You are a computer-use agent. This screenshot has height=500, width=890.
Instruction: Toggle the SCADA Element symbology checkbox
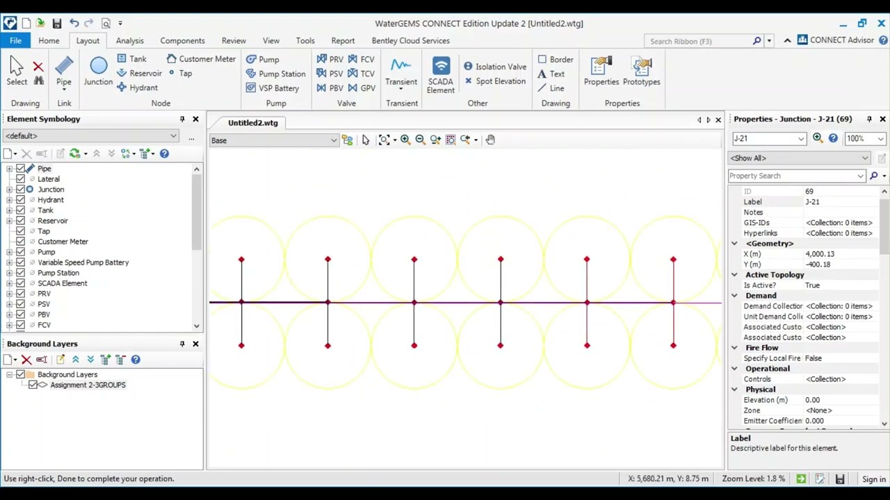pos(20,283)
